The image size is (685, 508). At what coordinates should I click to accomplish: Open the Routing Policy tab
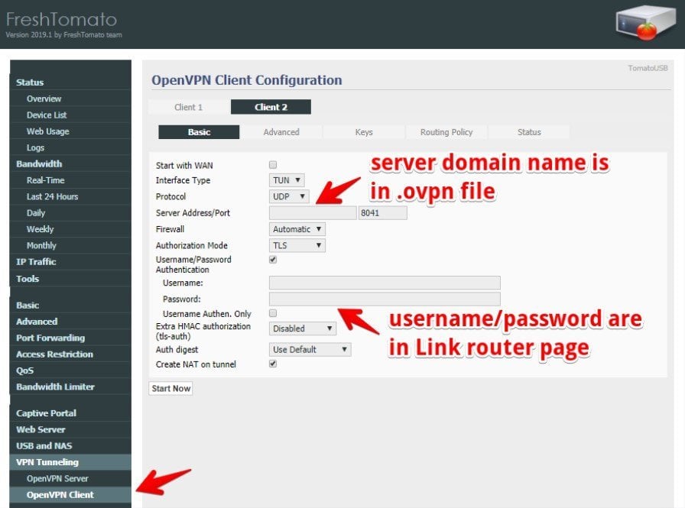coord(446,132)
